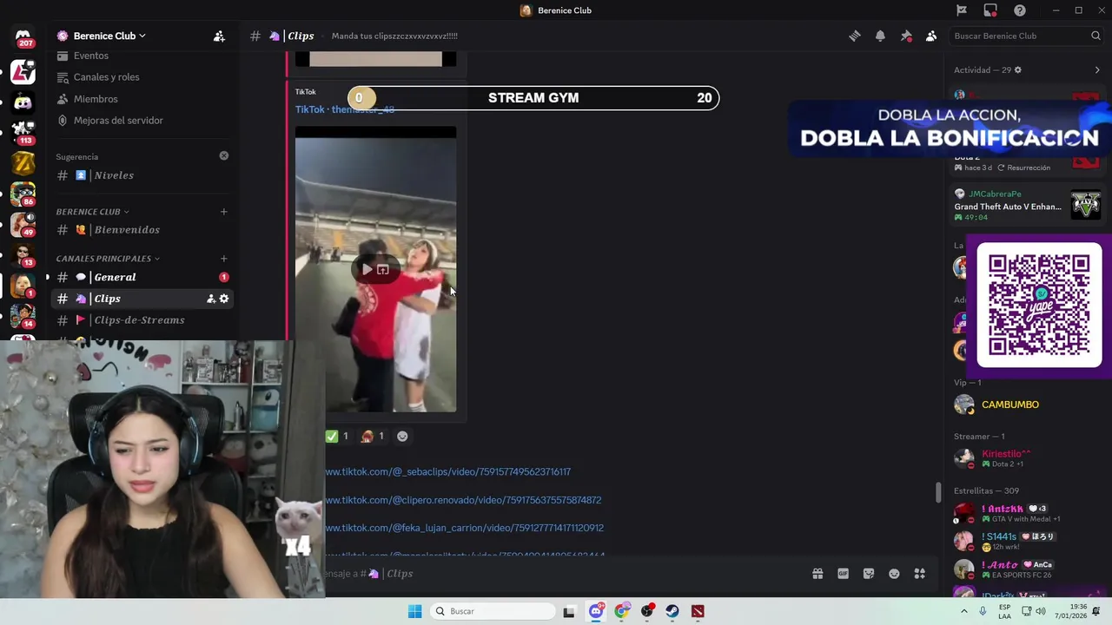
Task: Open the emoji picker in message bar
Action: point(894,574)
